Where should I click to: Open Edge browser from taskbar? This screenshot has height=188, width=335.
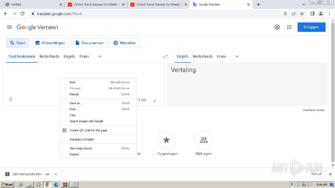[56, 185]
